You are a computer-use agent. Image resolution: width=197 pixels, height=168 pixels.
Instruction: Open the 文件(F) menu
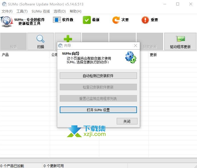[7, 11]
